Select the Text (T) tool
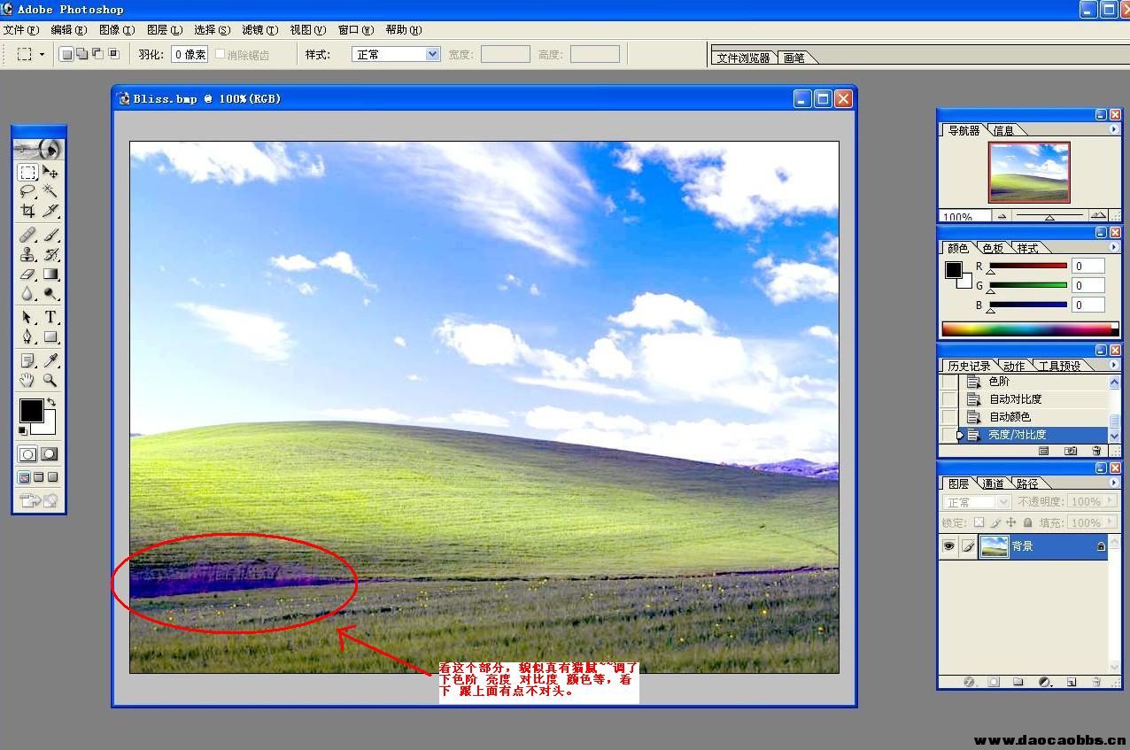The height and width of the screenshot is (750, 1130). tap(50, 317)
